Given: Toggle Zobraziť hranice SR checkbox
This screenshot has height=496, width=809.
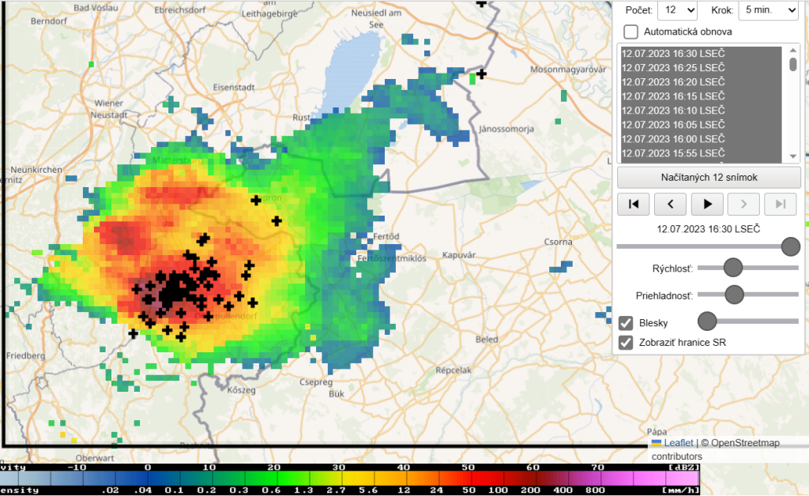Looking at the screenshot, I should 626,343.
